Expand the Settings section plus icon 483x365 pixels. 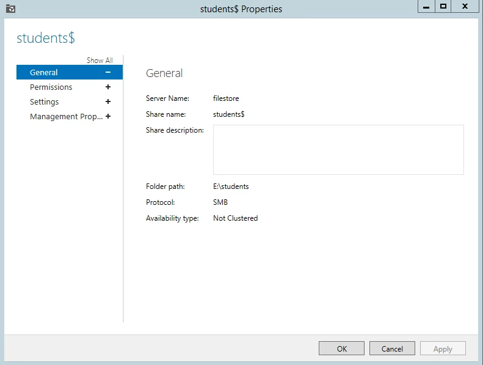[x=108, y=101]
